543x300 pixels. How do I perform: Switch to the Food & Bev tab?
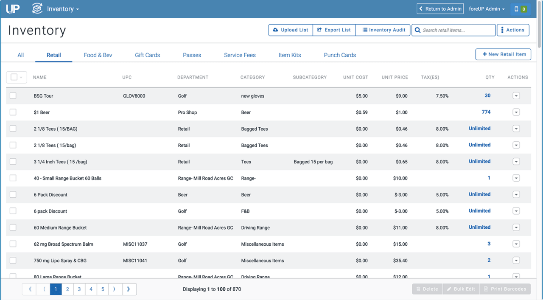coord(98,55)
